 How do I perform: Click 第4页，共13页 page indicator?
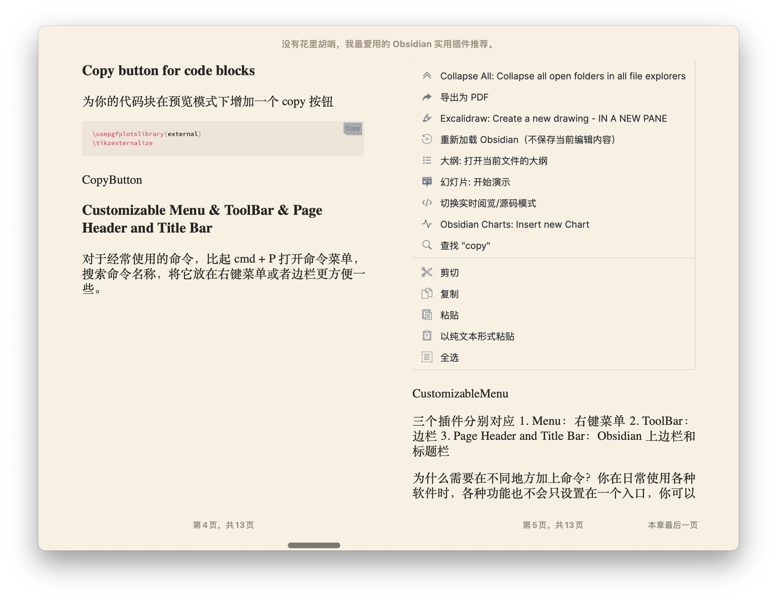223,525
